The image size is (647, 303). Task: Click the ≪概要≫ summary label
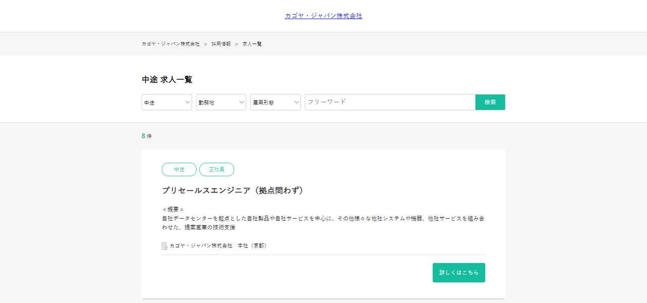tap(173, 209)
